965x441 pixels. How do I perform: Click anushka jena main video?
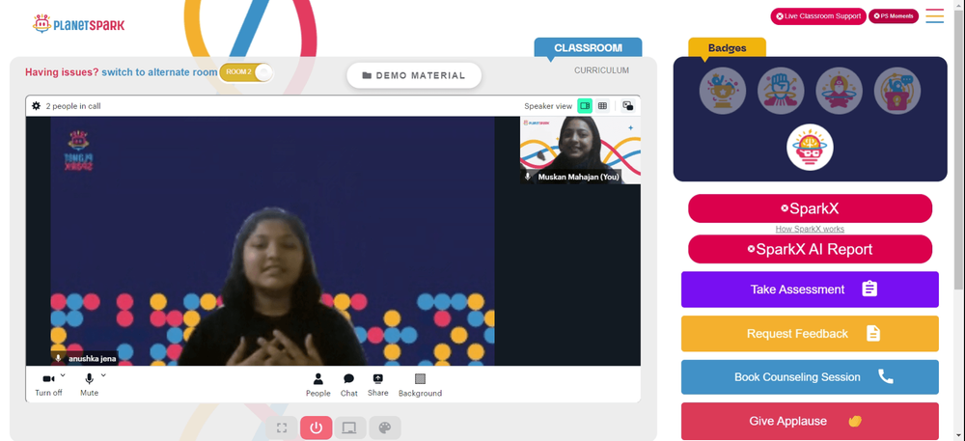(x=272, y=241)
